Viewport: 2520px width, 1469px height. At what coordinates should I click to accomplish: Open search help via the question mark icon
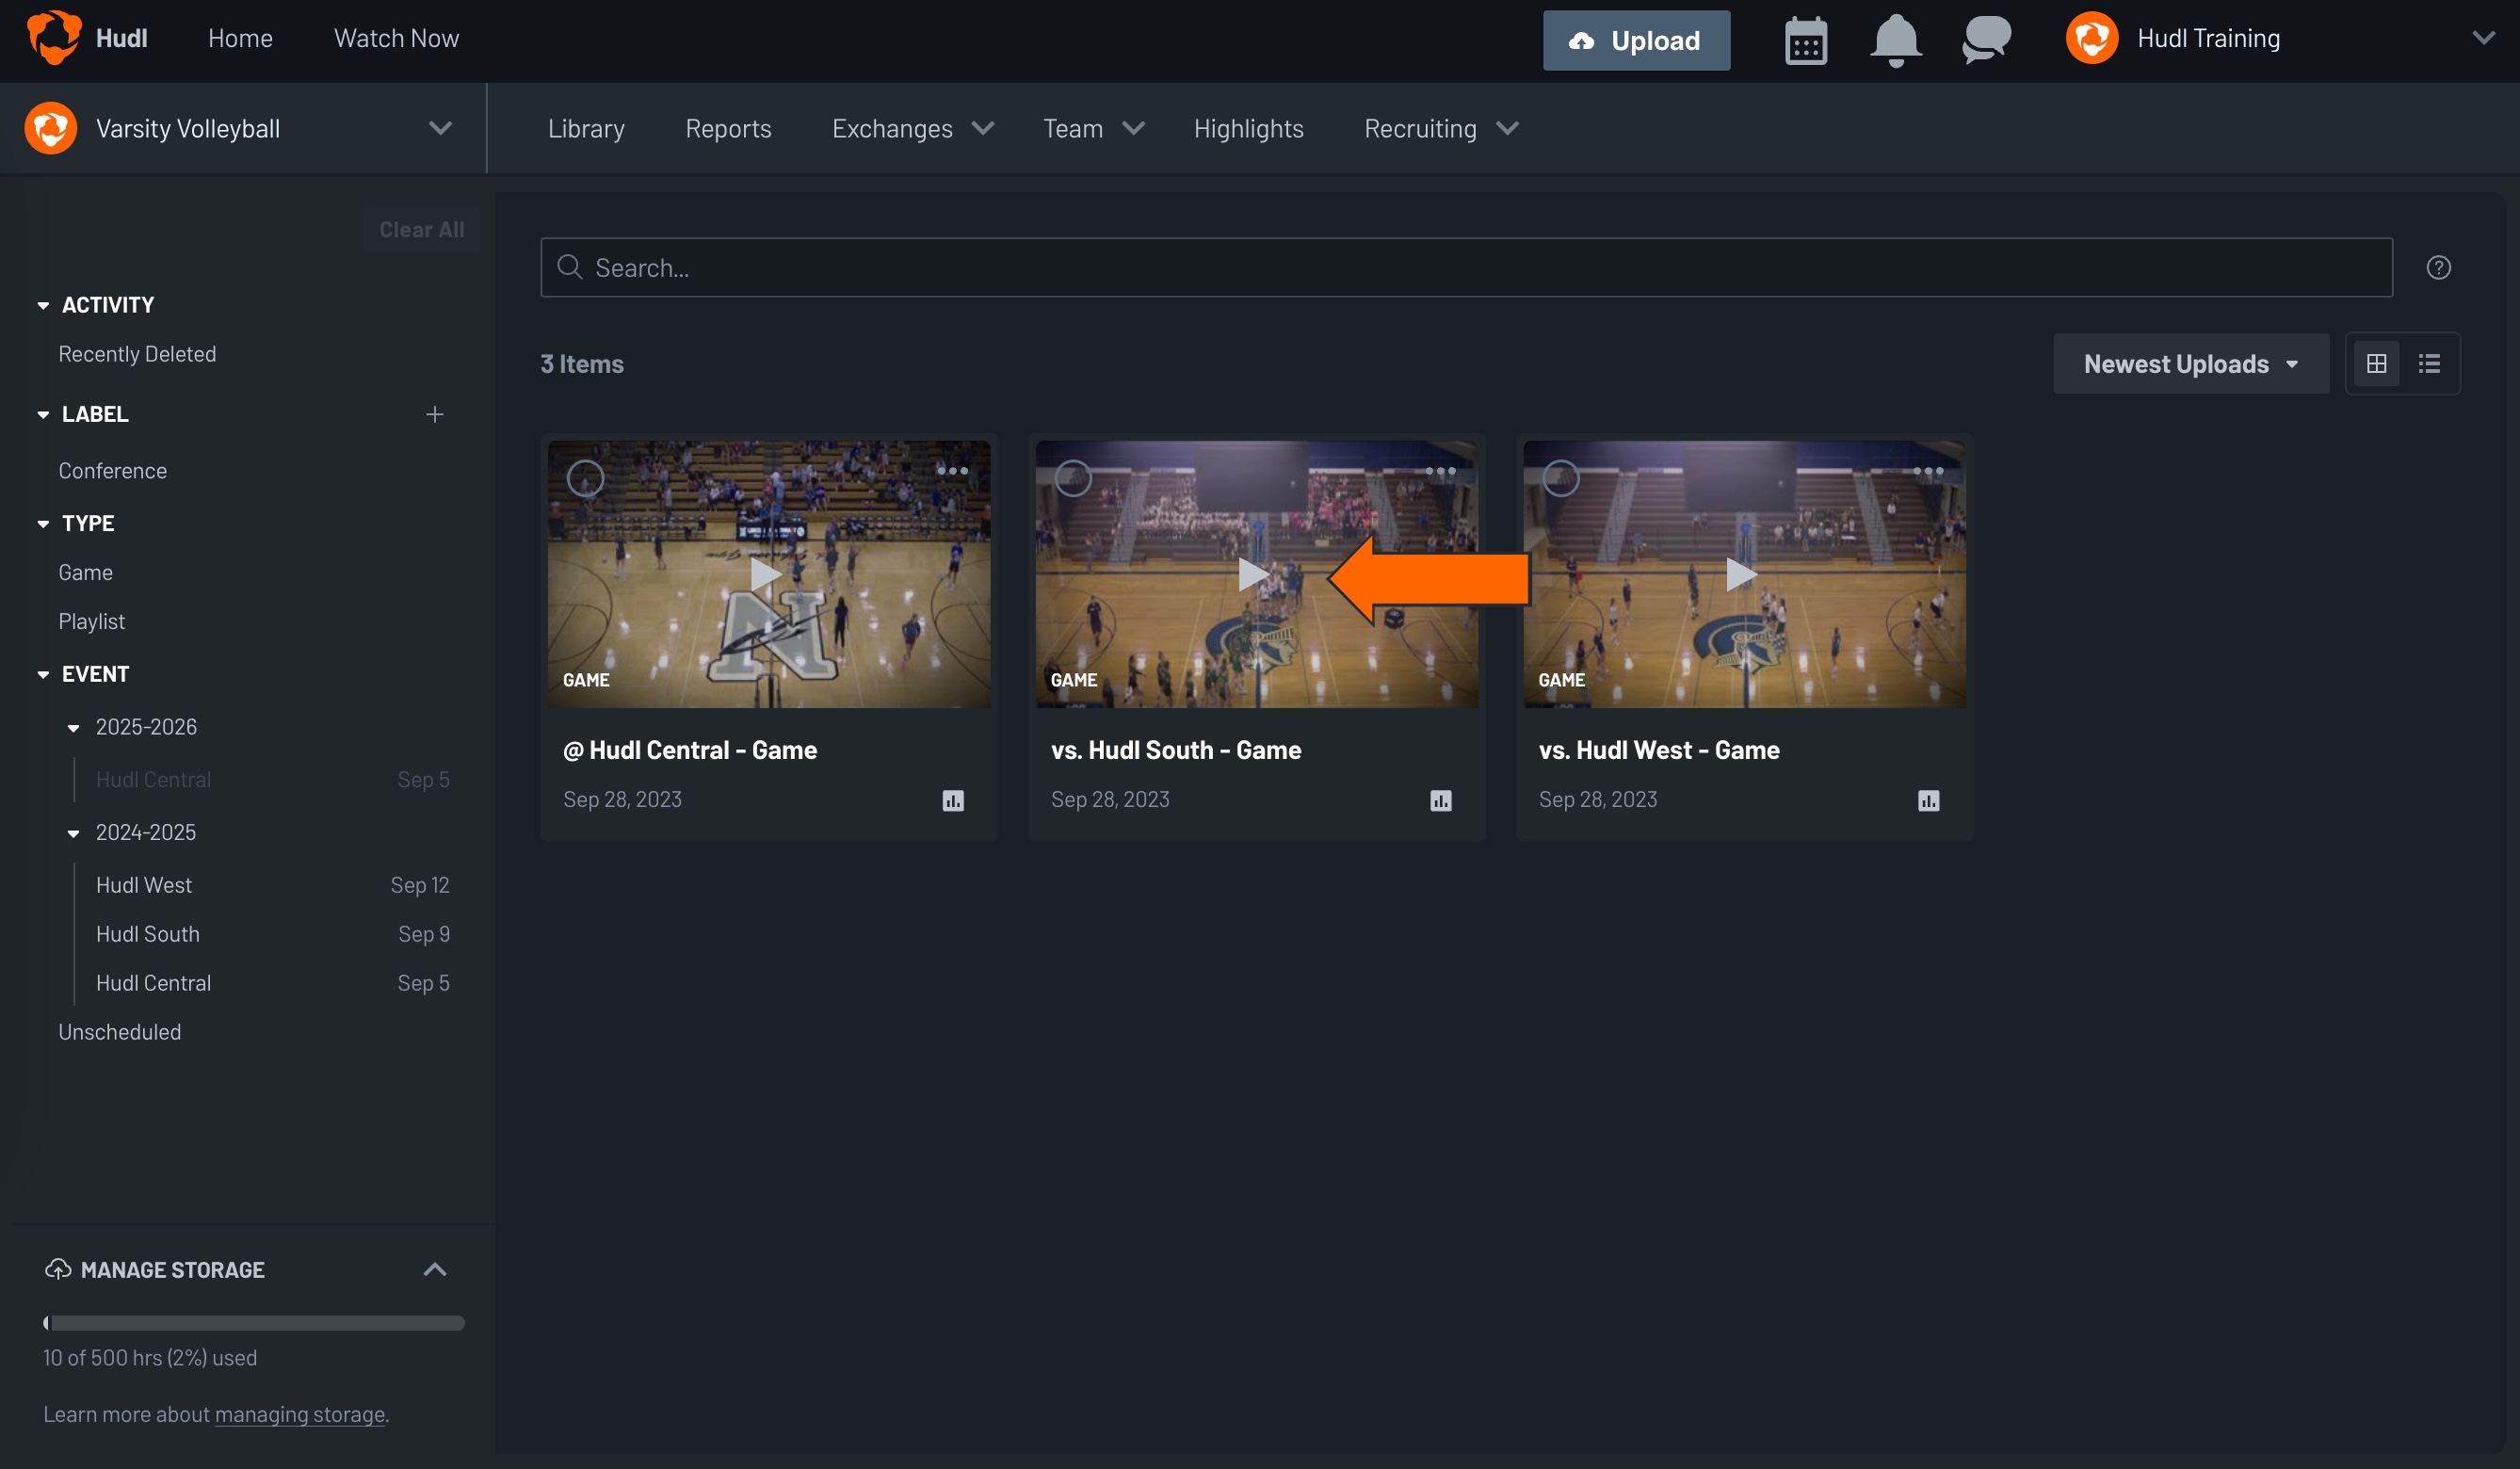tap(2439, 267)
